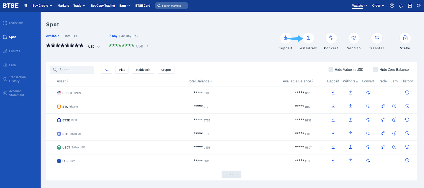
Task: Open the Wallets dropdown
Action: tap(360, 6)
